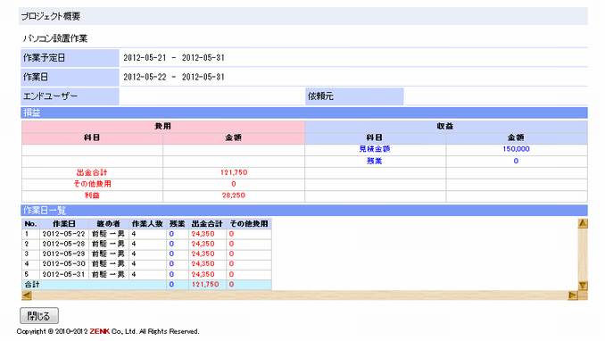Click the 出金合計 column header in work list
The height and width of the screenshot is (341, 605).
[207, 223]
